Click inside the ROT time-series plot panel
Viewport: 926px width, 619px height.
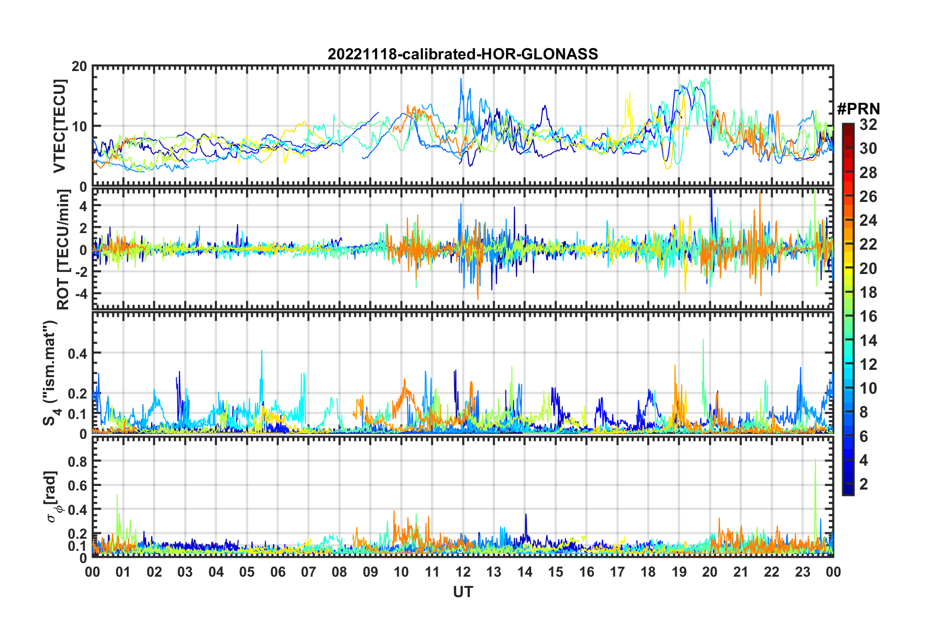click(x=463, y=249)
